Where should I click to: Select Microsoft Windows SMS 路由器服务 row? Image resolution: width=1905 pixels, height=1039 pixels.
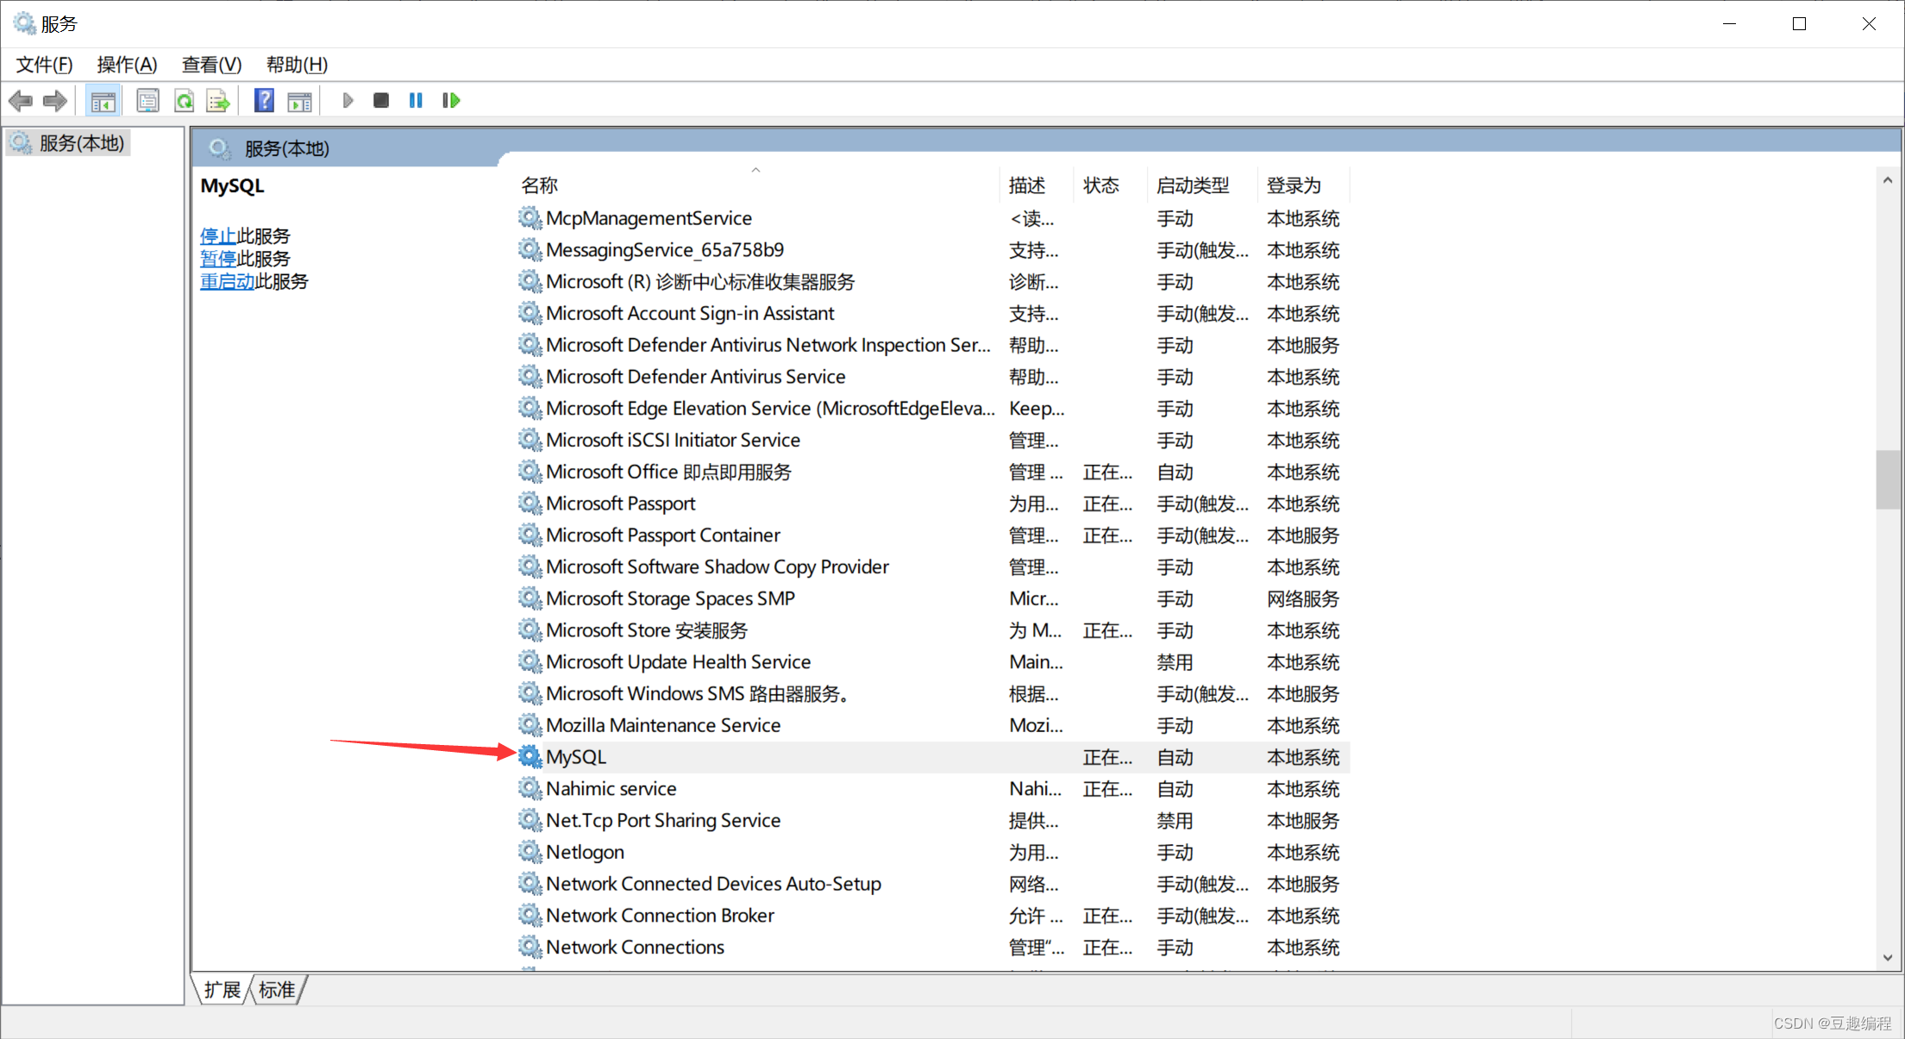(933, 694)
